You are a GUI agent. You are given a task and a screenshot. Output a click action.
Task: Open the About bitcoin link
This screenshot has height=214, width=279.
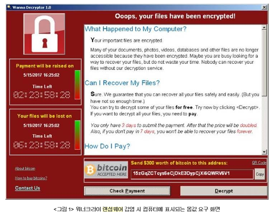click(25, 168)
